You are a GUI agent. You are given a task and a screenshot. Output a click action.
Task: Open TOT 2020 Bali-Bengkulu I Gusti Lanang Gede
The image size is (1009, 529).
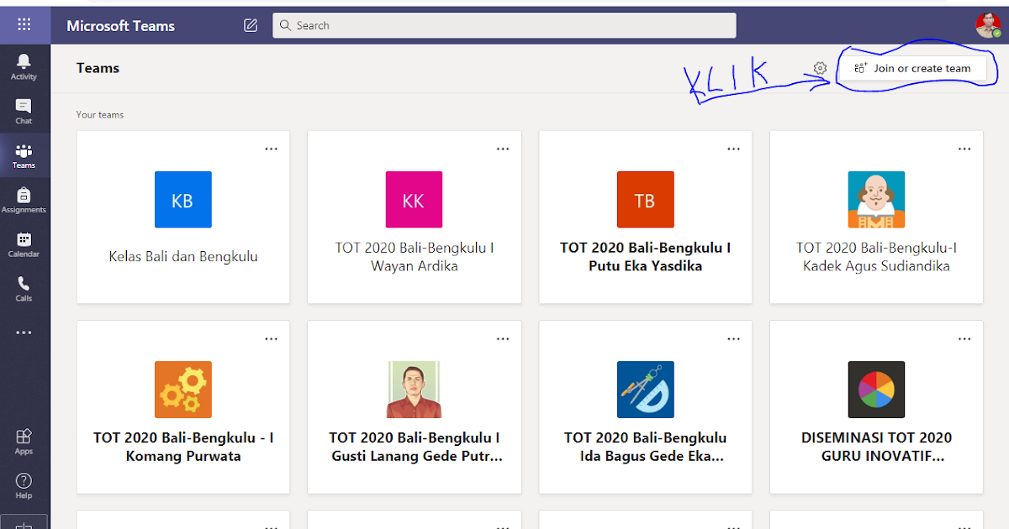tap(415, 447)
